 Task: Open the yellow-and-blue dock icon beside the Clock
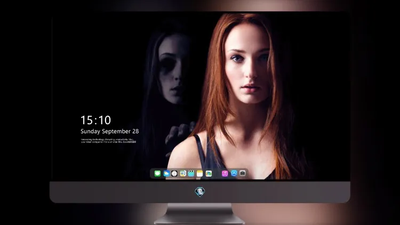pyautogui.click(x=183, y=174)
